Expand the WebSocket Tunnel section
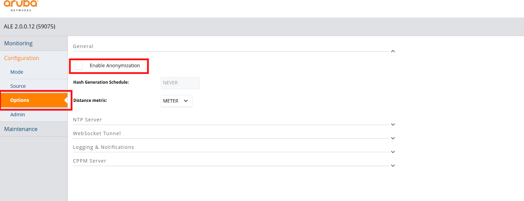This screenshot has width=524, height=201. 393,138
